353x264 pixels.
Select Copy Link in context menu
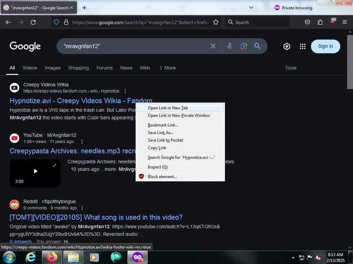(x=180, y=148)
